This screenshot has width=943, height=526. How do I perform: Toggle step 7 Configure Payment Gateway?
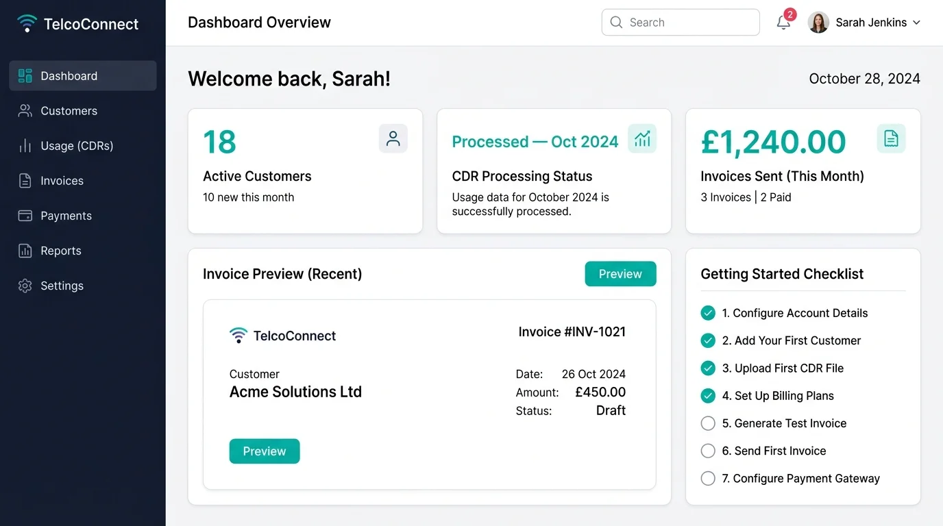pos(708,478)
